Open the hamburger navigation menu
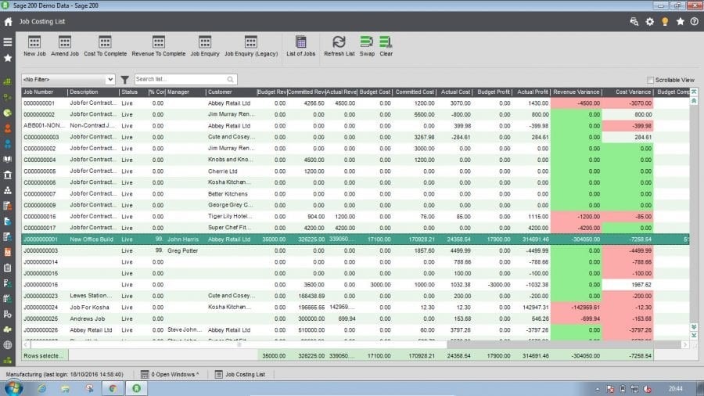The height and width of the screenshot is (396, 704). tap(8, 42)
